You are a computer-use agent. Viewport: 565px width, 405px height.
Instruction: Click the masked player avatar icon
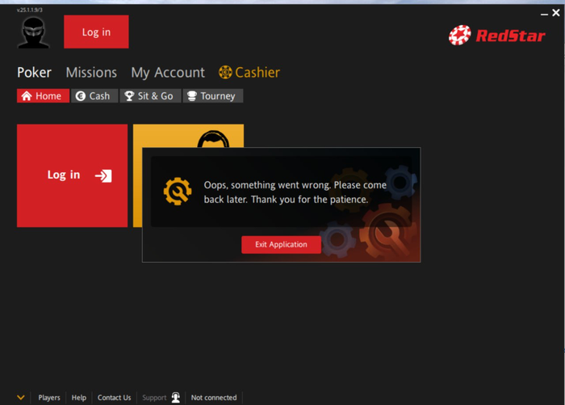[33, 33]
